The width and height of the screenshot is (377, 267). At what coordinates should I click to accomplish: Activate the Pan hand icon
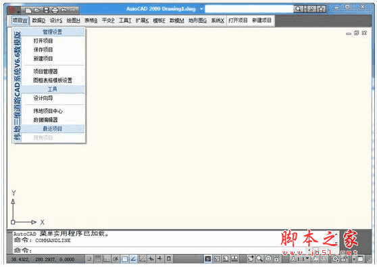coord(251,259)
